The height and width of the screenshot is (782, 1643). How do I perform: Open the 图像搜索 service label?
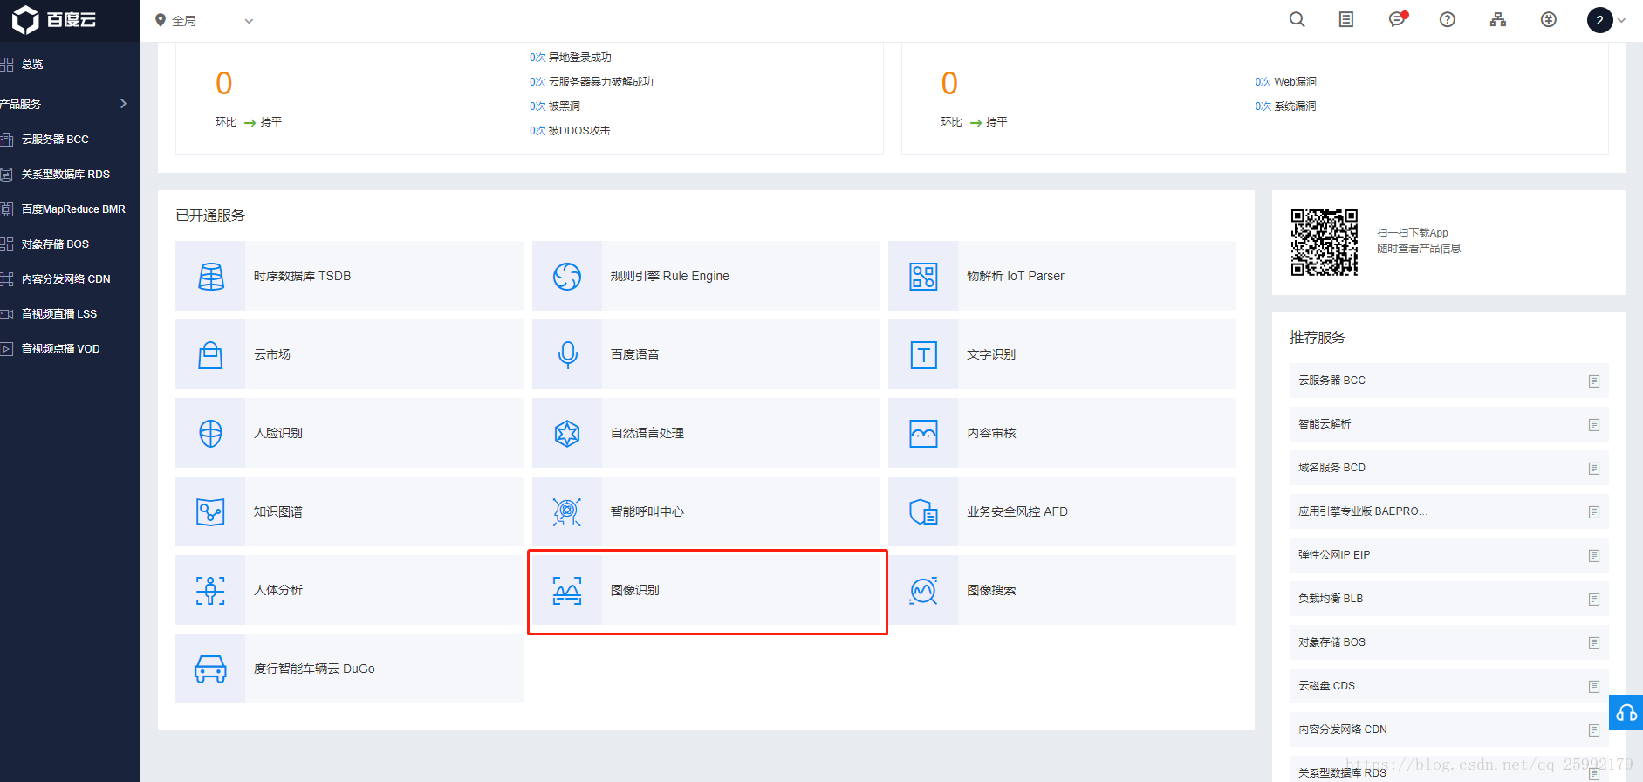[x=991, y=590]
